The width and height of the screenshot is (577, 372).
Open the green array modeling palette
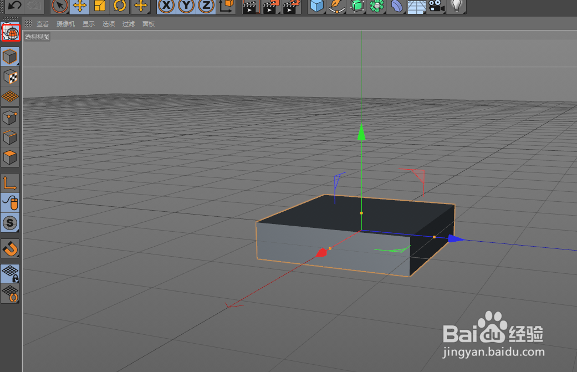click(376, 6)
